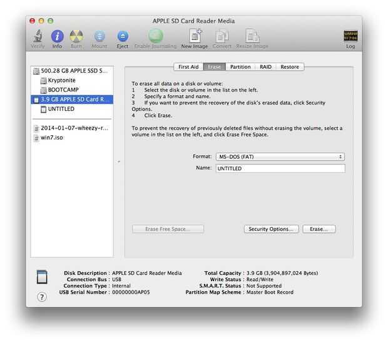Open the Info toolbar icon
Image resolution: width=388 pixels, height=343 pixels.
coord(57,36)
